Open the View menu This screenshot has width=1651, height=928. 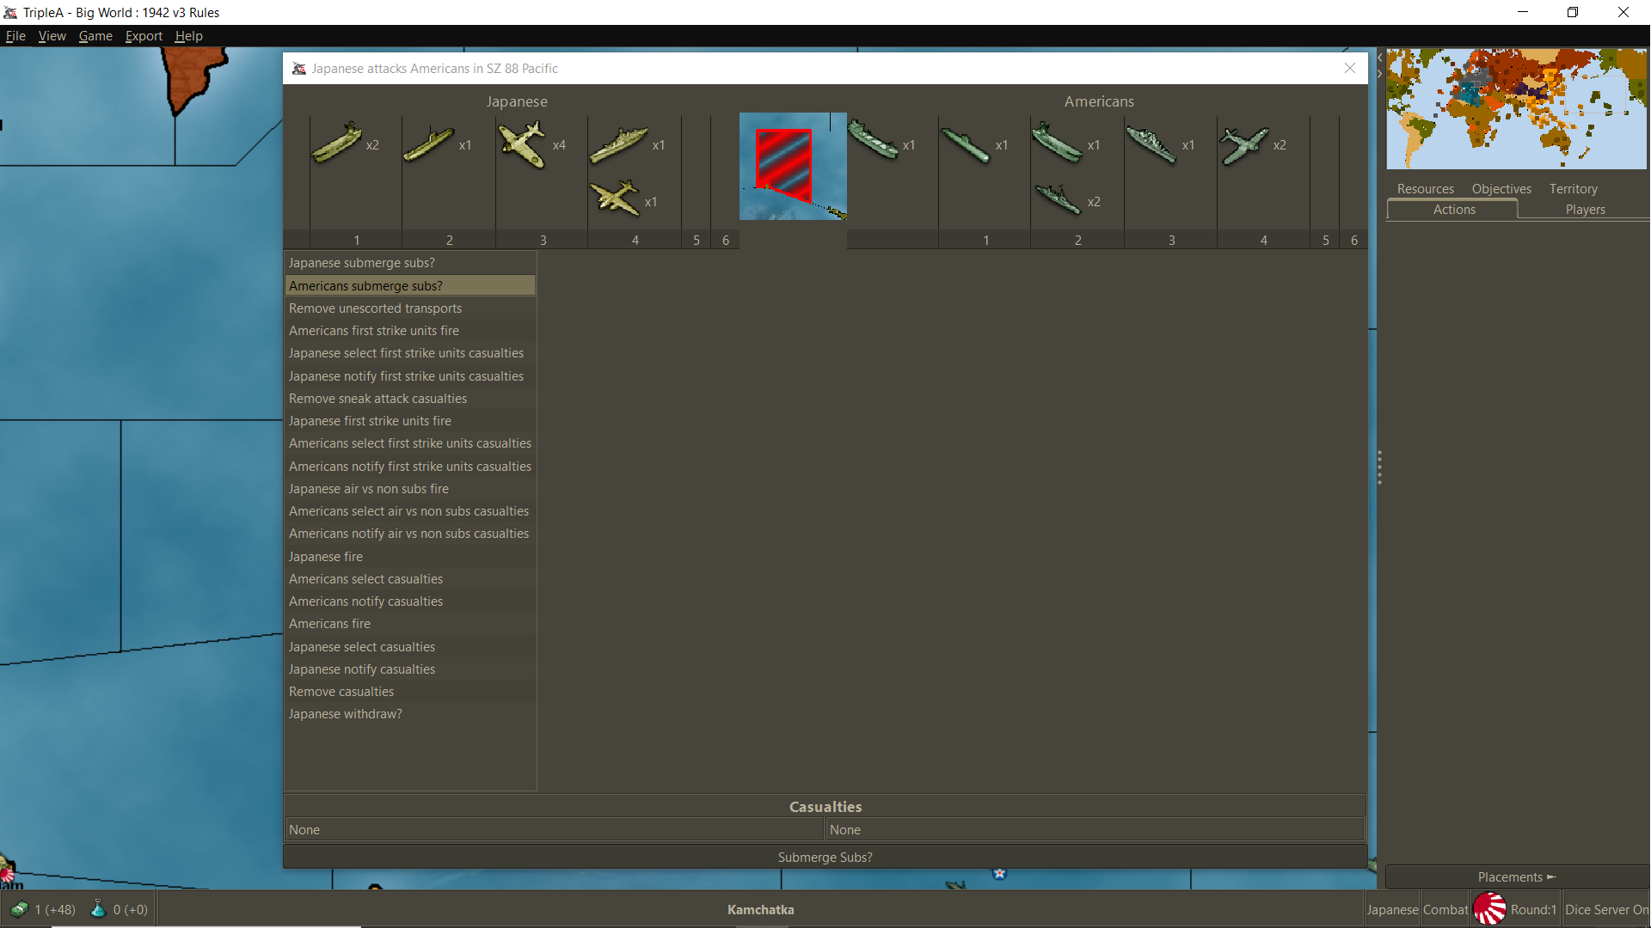[52, 36]
